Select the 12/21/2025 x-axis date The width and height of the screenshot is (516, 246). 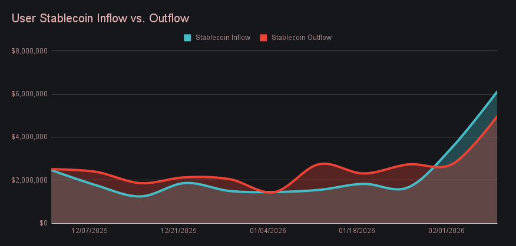[178, 231]
